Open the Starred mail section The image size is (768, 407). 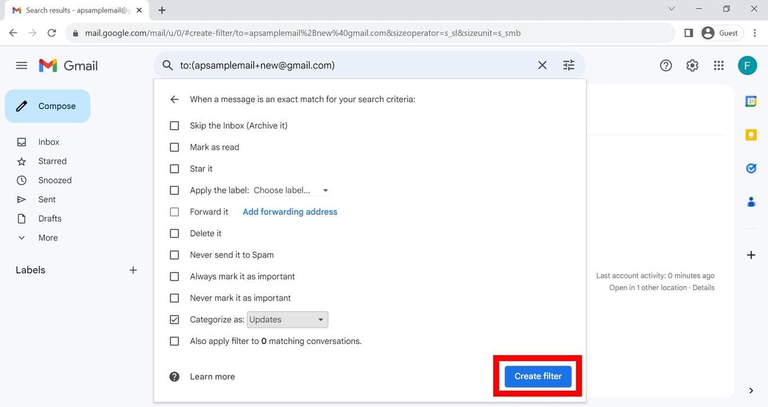point(52,160)
